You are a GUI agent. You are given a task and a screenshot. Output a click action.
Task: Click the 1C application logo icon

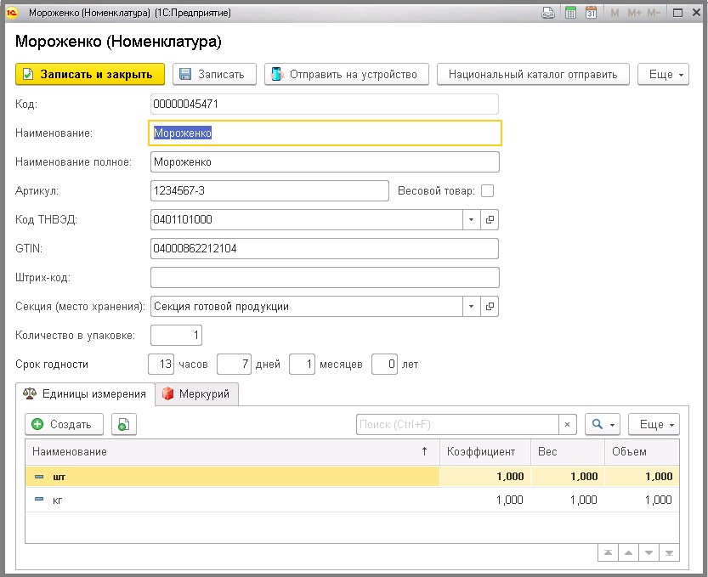pos(12,13)
